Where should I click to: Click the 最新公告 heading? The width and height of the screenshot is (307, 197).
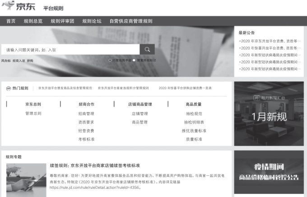pos(247,32)
